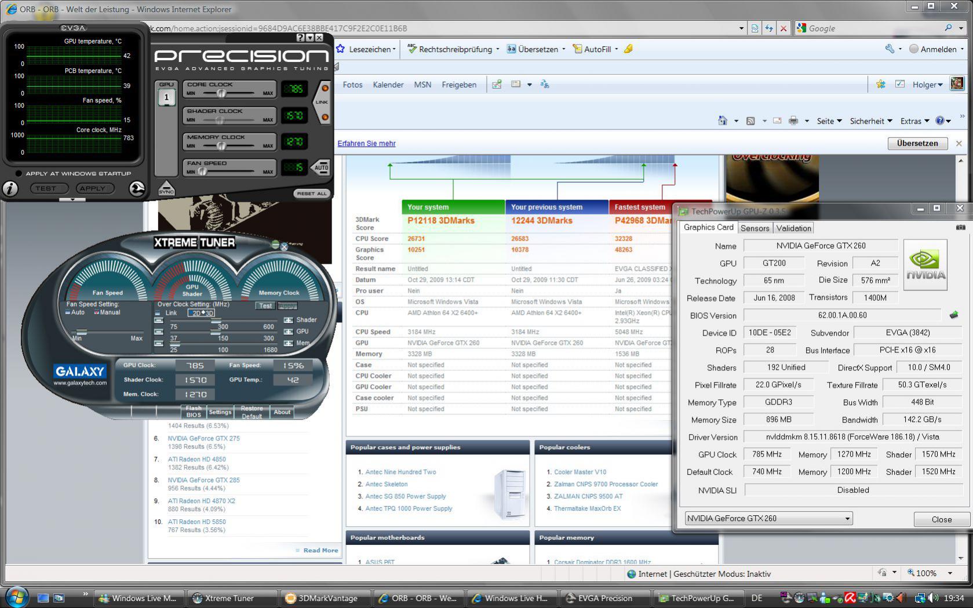Screen dimensions: 973x608
Task: Click the Memory Clock slider handle in Precision
Action: click(x=221, y=146)
